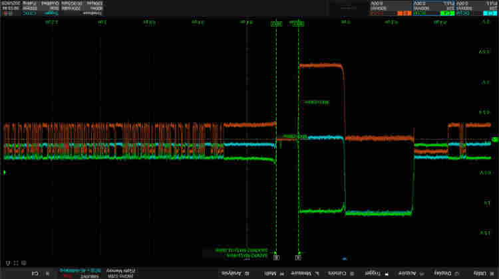499x279 pixels.
Task: Click the green trigger level marker on right edge
Action: coord(494,139)
